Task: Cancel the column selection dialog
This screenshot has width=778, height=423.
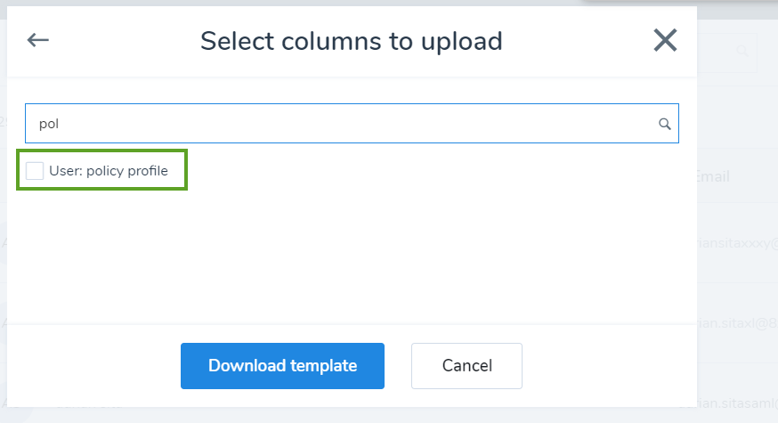Action: coord(466,366)
